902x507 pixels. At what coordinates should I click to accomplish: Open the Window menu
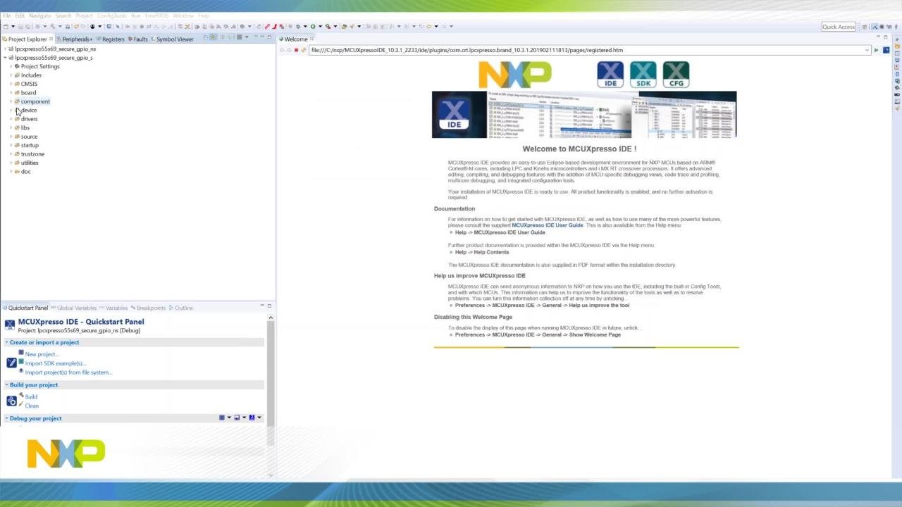[183, 15]
